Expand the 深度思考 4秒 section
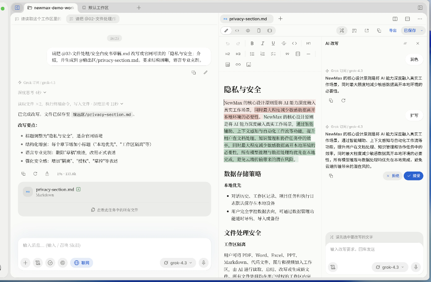This screenshot has height=282, width=431. tap(32, 92)
